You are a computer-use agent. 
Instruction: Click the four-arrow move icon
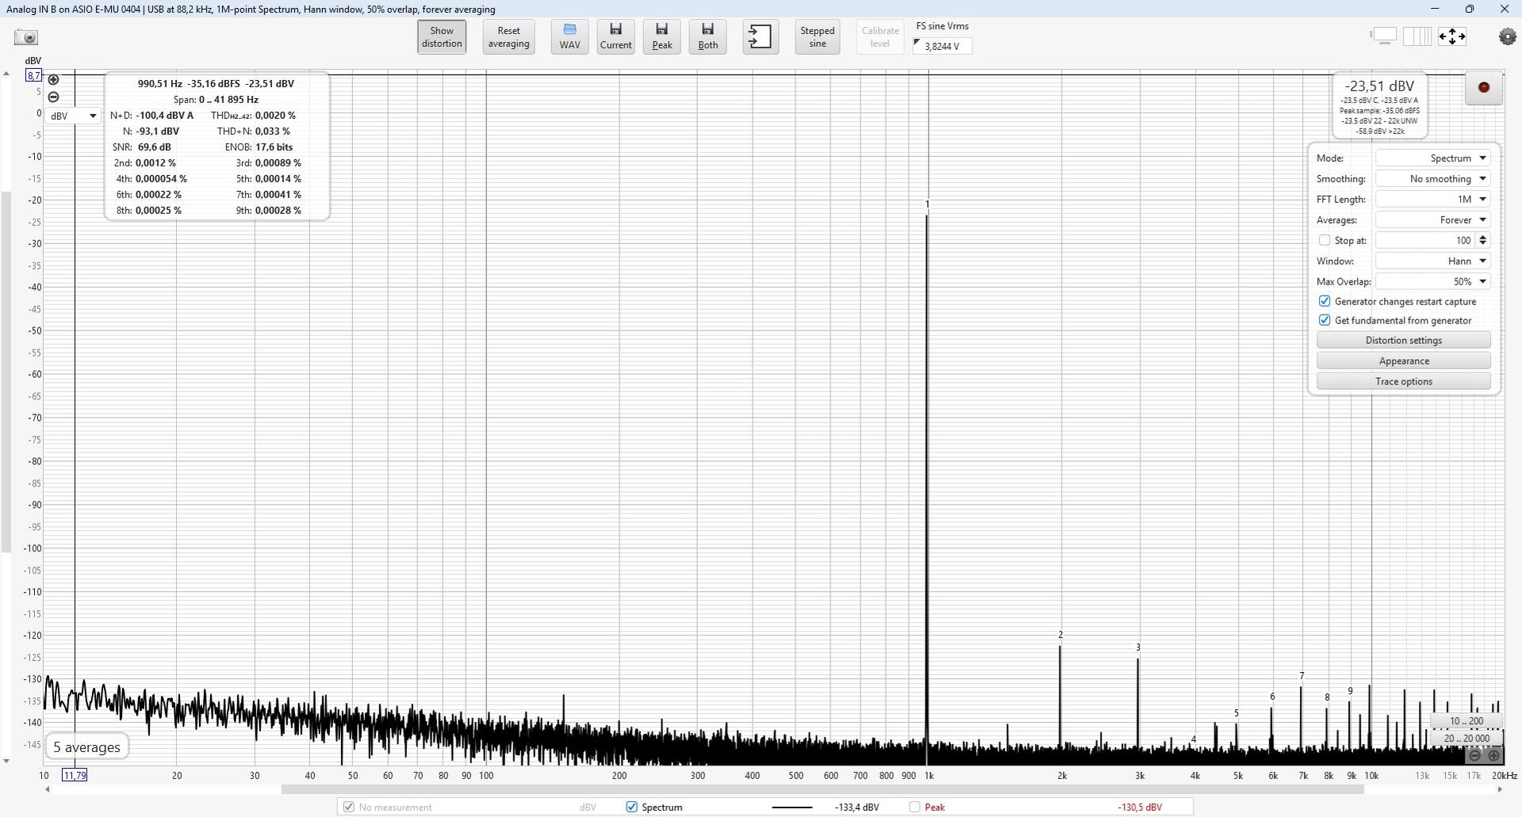(1452, 36)
